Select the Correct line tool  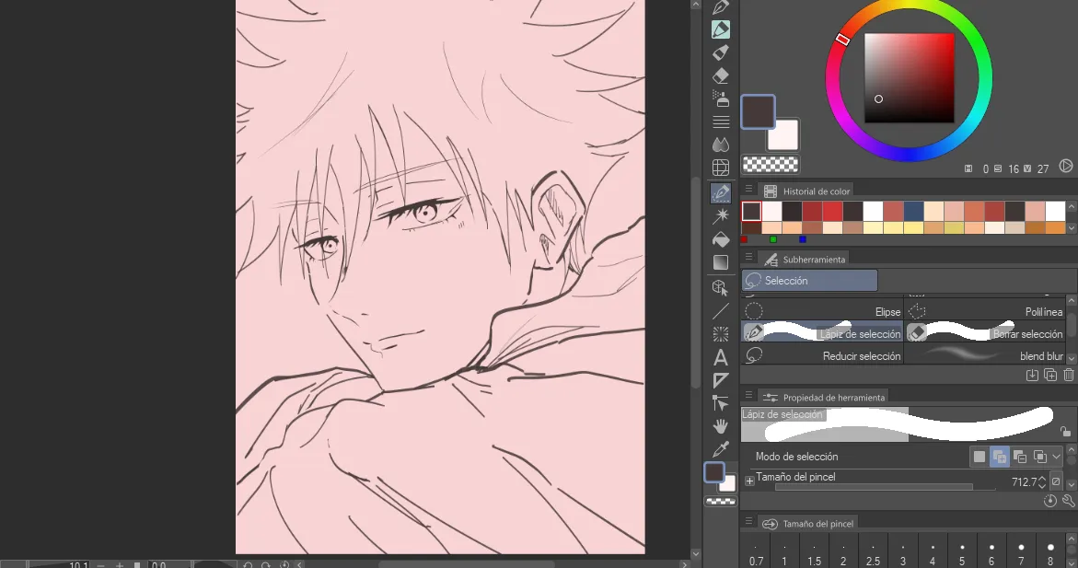(x=721, y=403)
